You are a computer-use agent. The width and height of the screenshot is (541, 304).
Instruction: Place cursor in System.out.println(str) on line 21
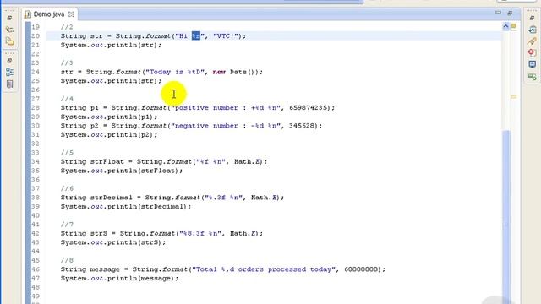[111, 45]
